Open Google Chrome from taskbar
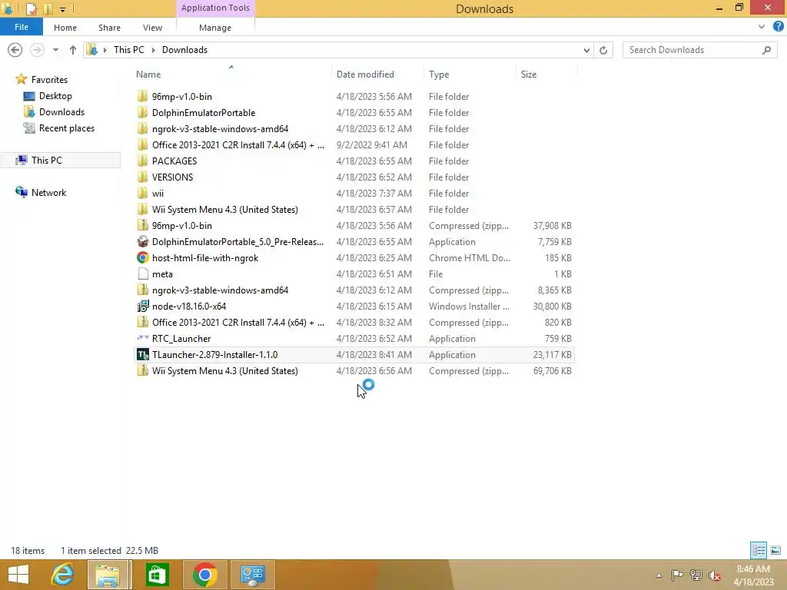This screenshot has width=787, height=590. tap(204, 575)
